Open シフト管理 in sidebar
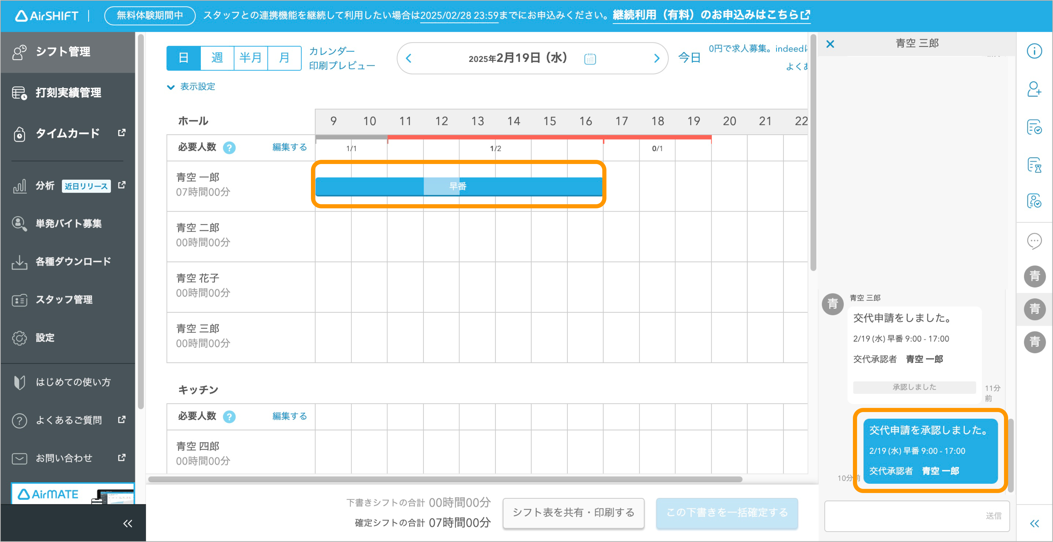The height and width of the screenshot is (542, 1053). pos(68,52)
